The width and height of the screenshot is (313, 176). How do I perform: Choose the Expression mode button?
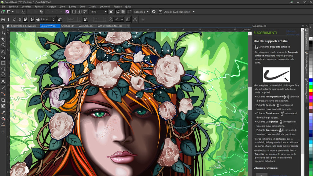coord(26,19)
